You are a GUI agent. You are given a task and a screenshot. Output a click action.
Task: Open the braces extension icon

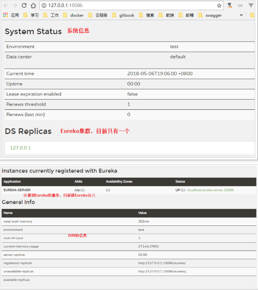240,5
